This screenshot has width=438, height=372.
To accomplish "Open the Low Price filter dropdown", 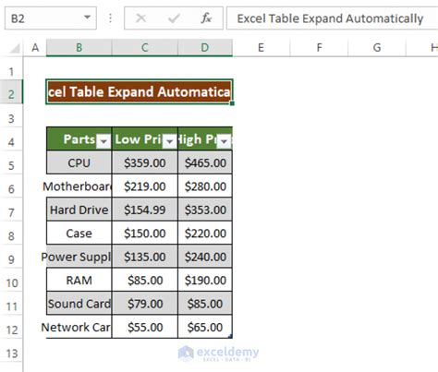I will pyautogui.click(x=170, y=141).
